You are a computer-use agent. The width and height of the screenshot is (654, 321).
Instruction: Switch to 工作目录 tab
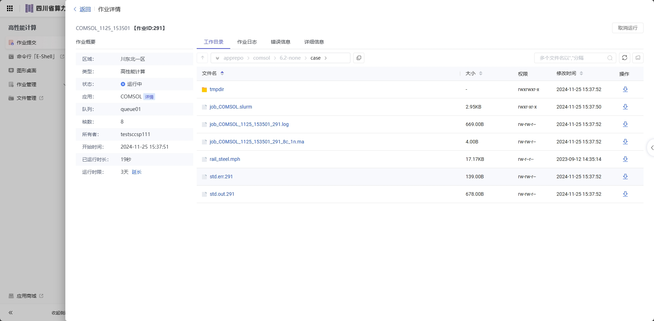pos(213,42)
